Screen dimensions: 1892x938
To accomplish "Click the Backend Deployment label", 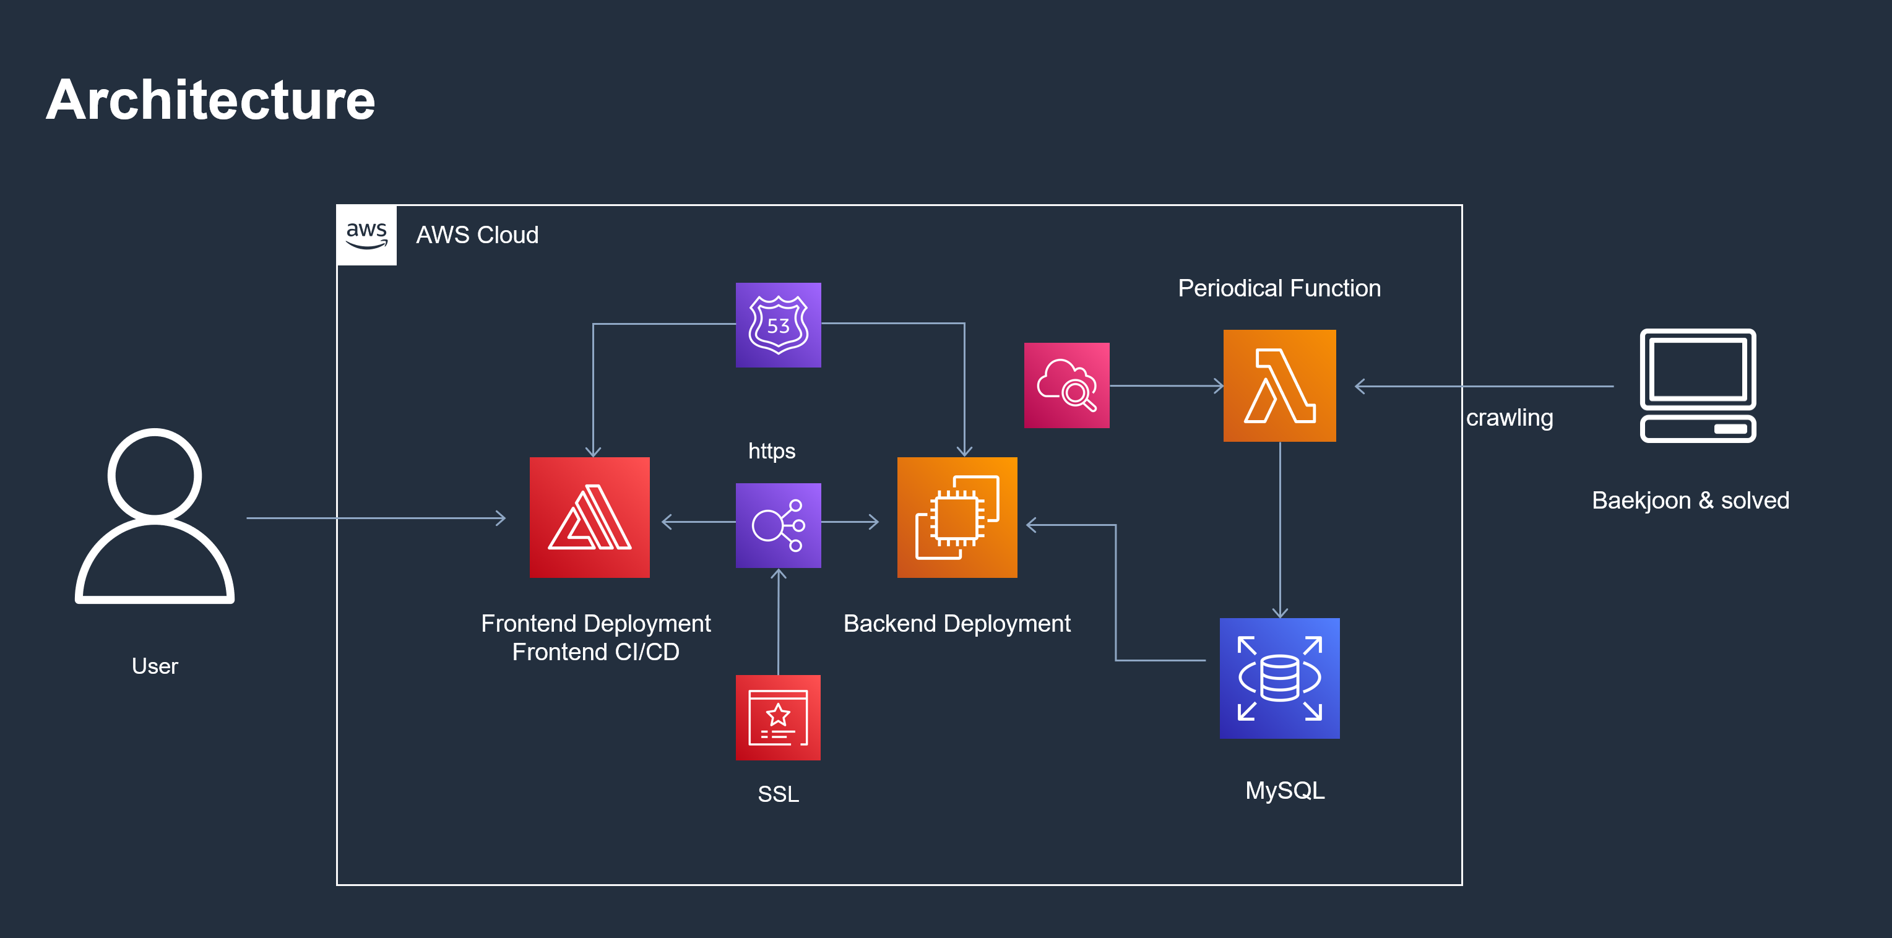I will pos(957,624).
